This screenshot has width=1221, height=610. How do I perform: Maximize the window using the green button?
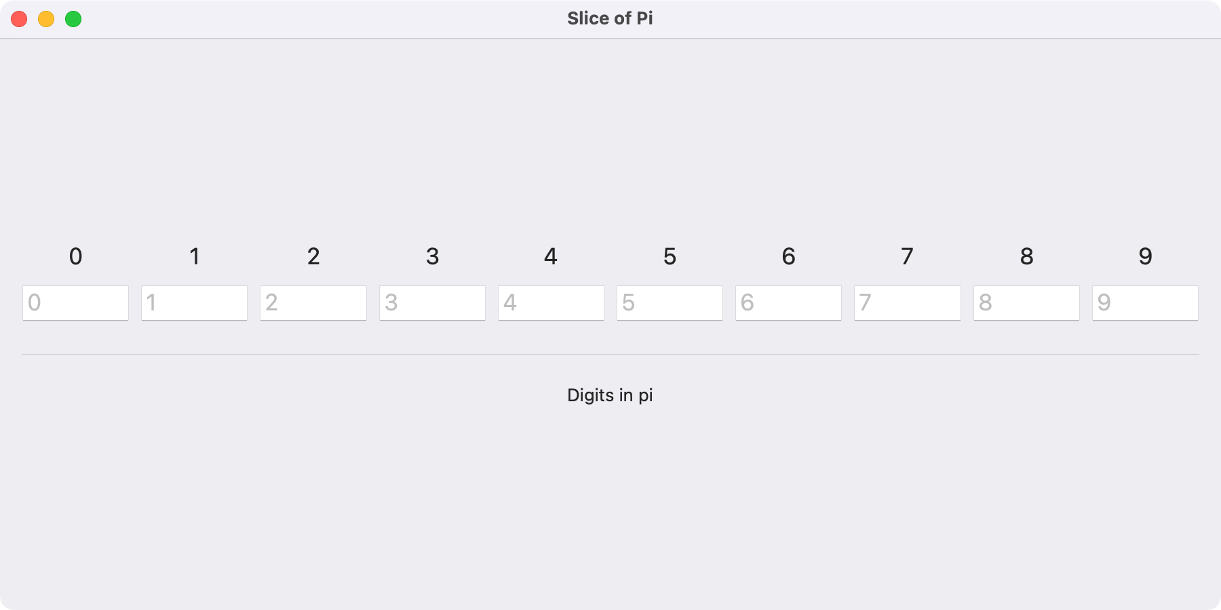73,19
